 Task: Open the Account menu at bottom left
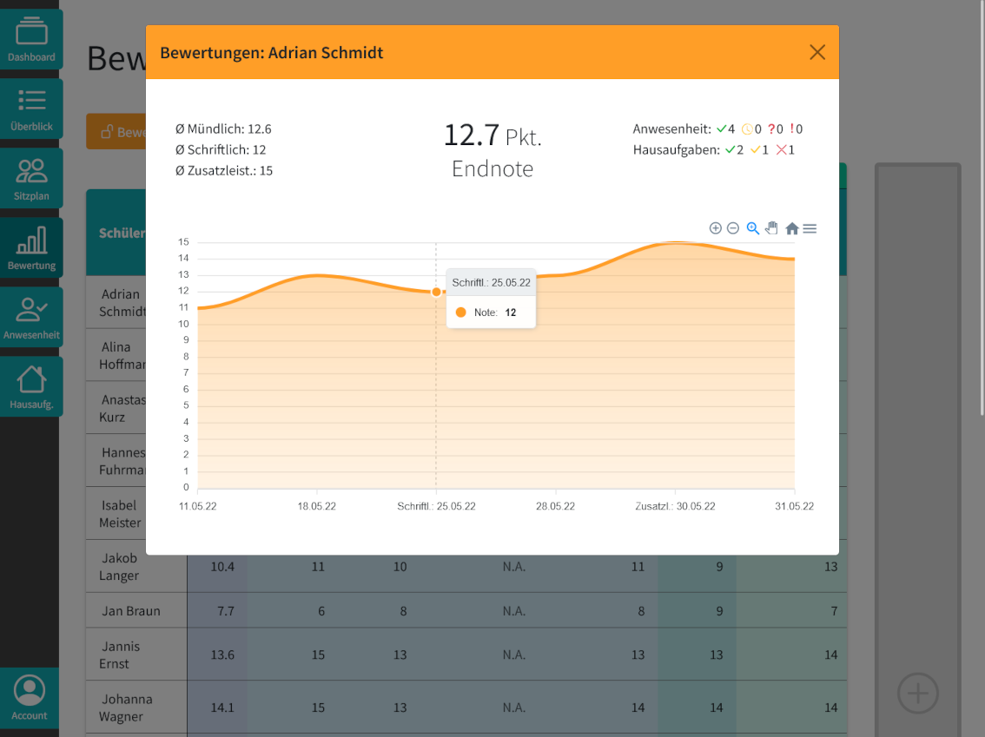pos(30,698)
